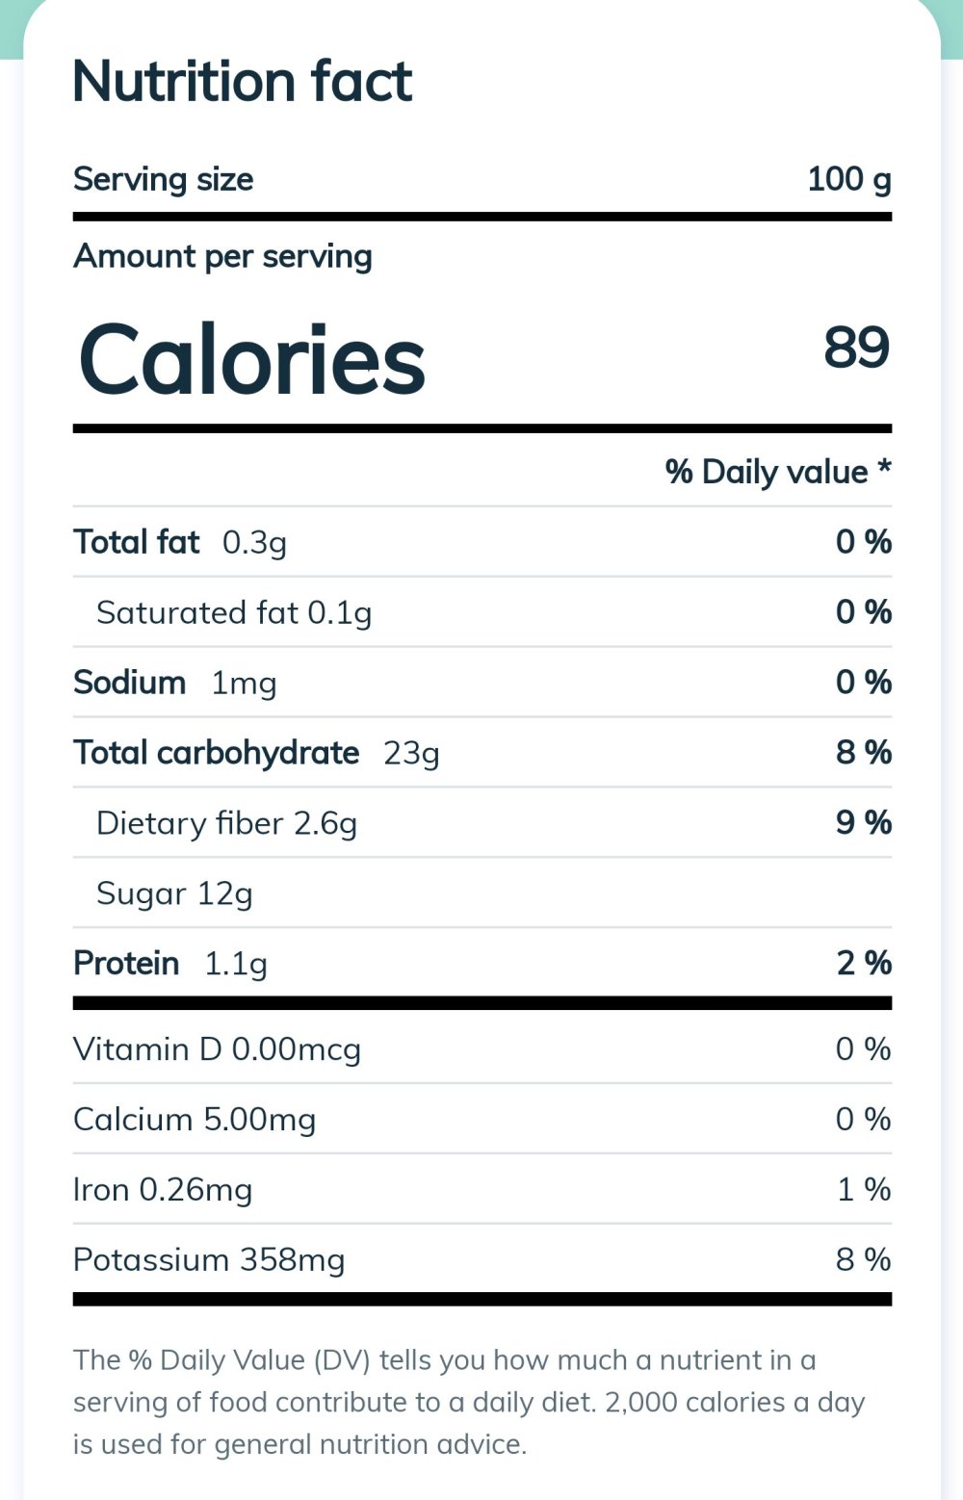This screenshot has height=1500, width=963.
Task: Select the Serving size label
Action: pos(164,179)
